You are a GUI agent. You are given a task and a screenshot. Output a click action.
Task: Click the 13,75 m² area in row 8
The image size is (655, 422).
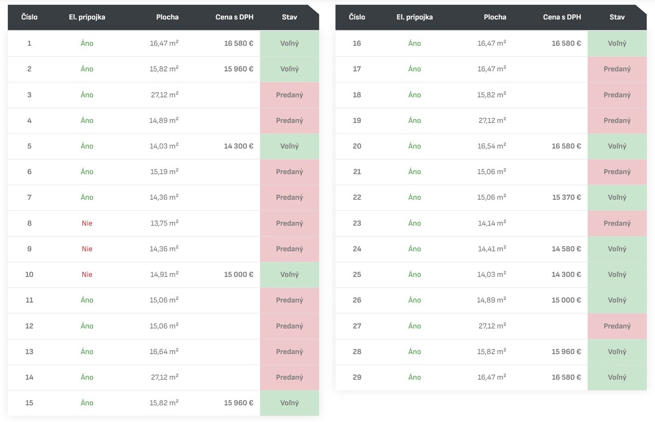(x=164, y=223)
